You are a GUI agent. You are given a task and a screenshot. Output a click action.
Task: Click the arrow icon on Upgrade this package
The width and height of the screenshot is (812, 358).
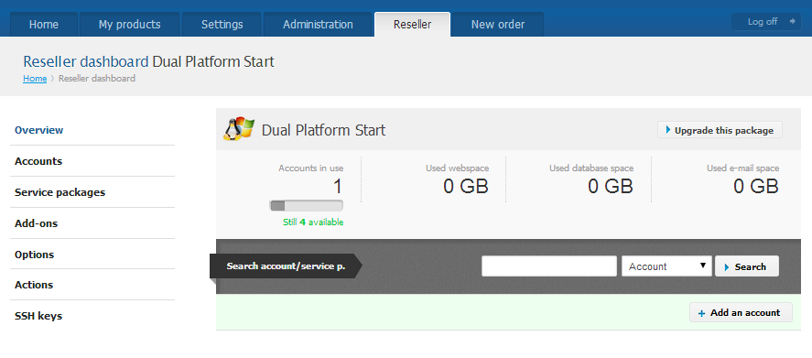coord(668,130)
